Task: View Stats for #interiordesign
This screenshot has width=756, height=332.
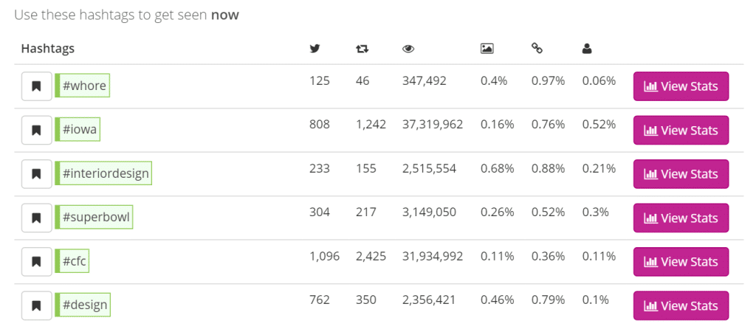Action: pyautogui.click(x=681, y=174)
